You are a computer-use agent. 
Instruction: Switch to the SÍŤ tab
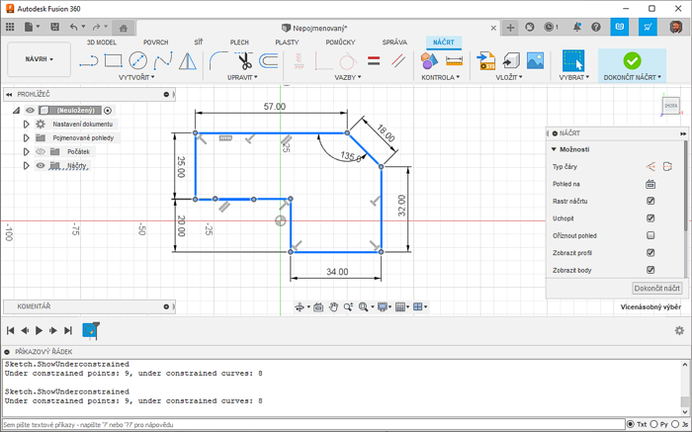pos(199,43)
